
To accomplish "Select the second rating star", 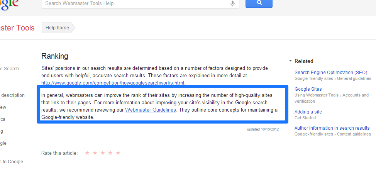I will [95, 153].
